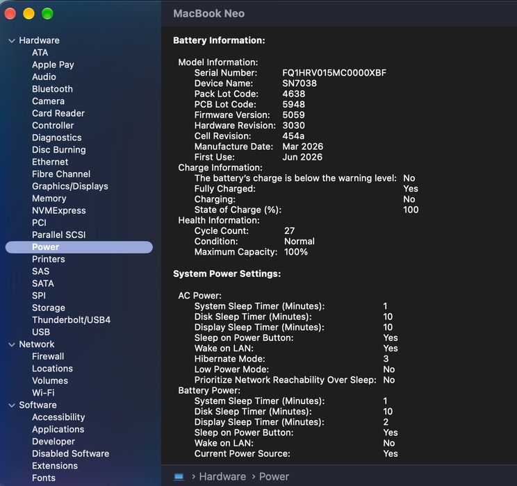Viewport: 517px width, 486px height.
Task: Click Power in the bottom path bar
Action: click(274, 476)
